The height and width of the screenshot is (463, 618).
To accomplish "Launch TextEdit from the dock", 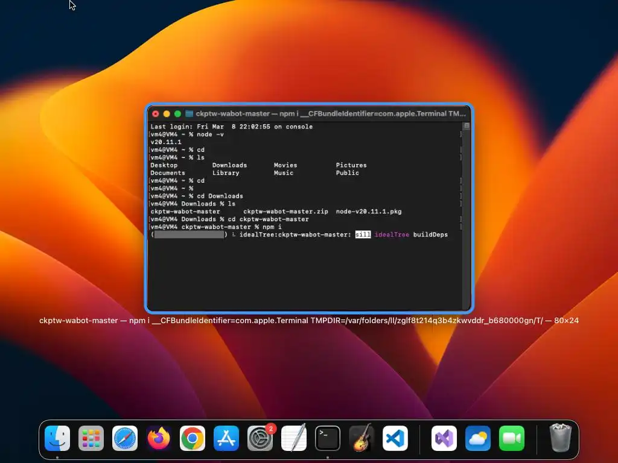I will tap(294, 438).
